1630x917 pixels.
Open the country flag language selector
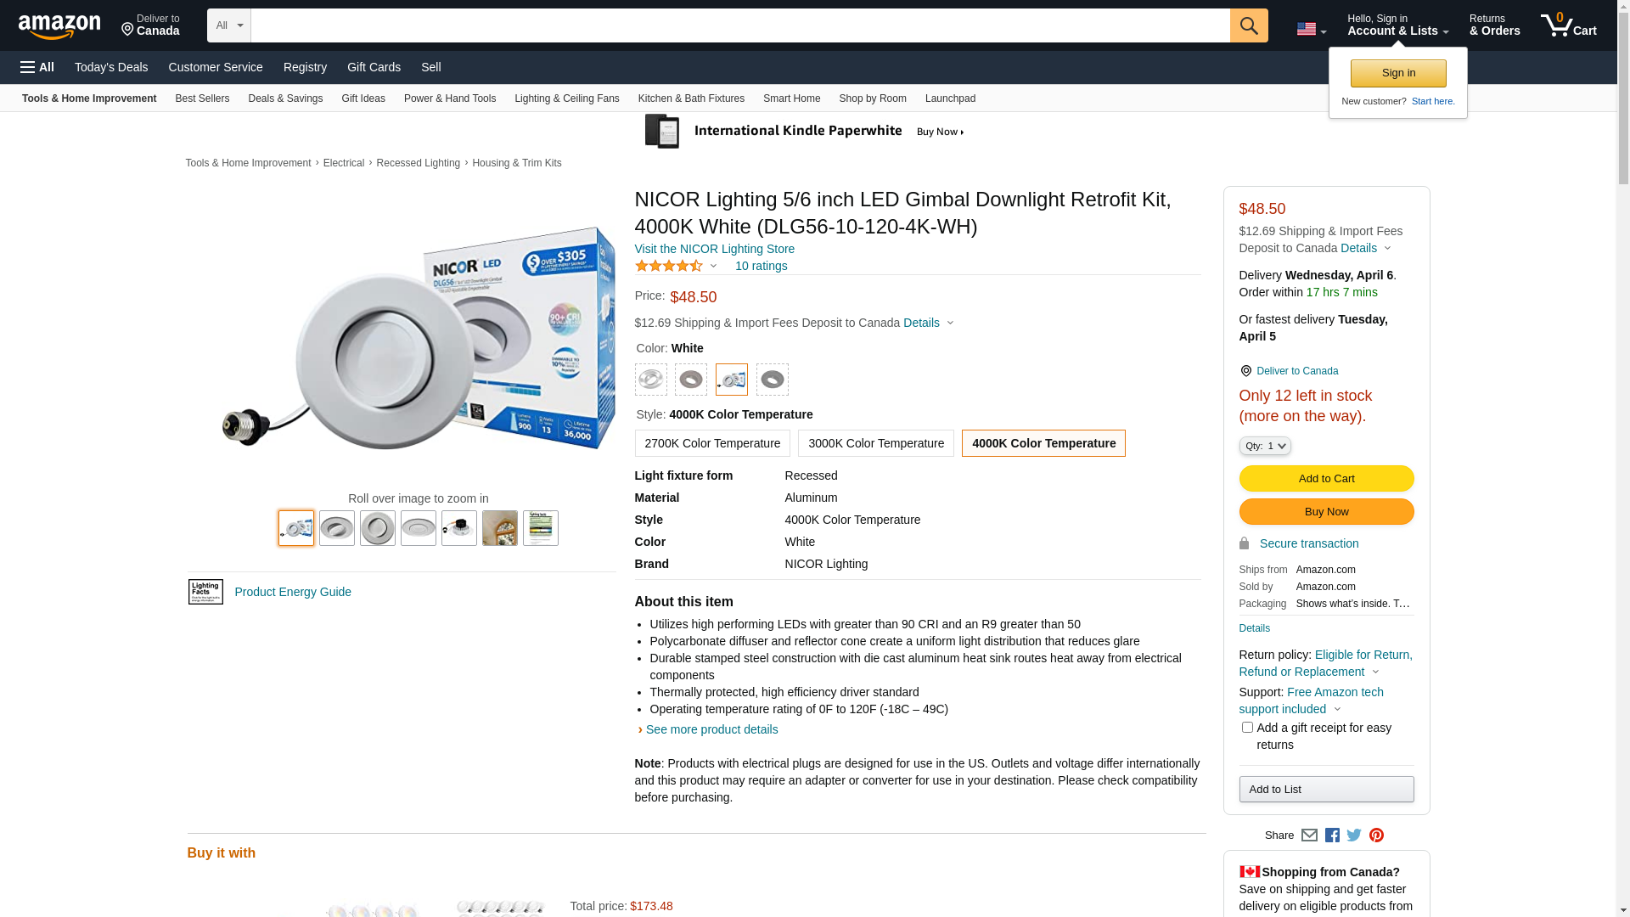[x=1311, y=30]
